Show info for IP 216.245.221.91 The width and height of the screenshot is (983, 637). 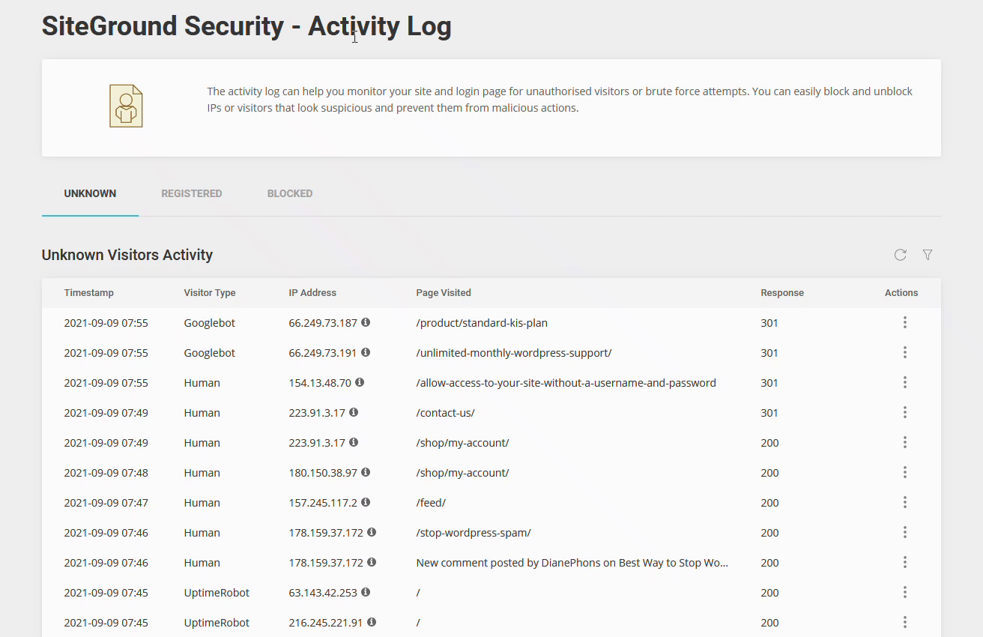tap(372, 622)
